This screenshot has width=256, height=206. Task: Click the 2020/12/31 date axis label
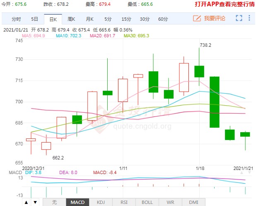click(x=33, y=168)
